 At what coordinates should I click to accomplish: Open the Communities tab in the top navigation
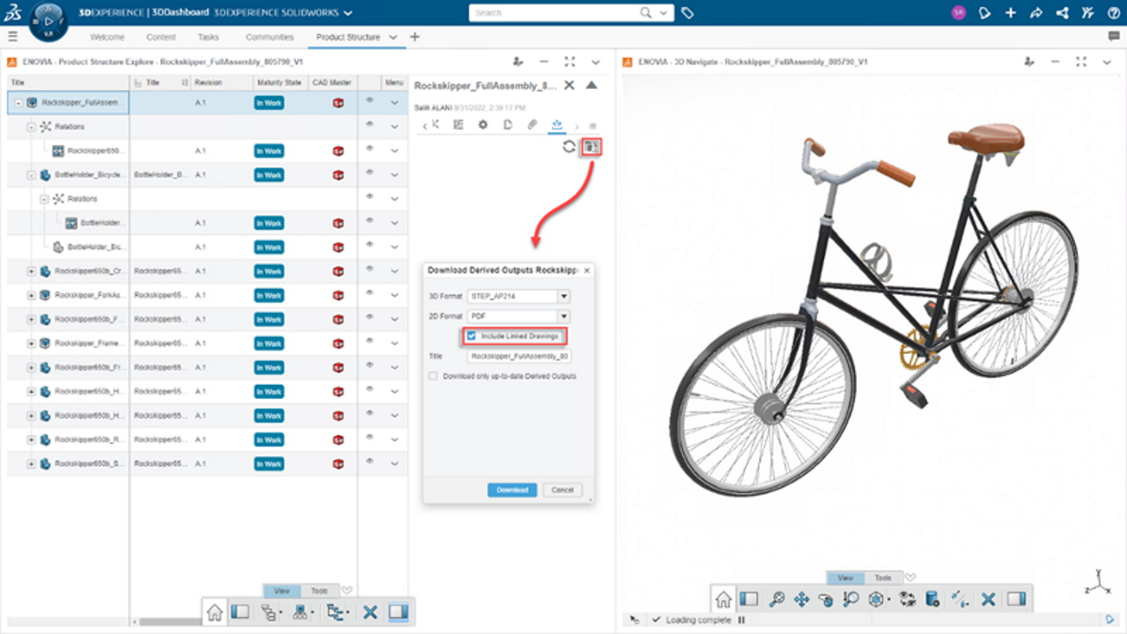tap(269, 36)
